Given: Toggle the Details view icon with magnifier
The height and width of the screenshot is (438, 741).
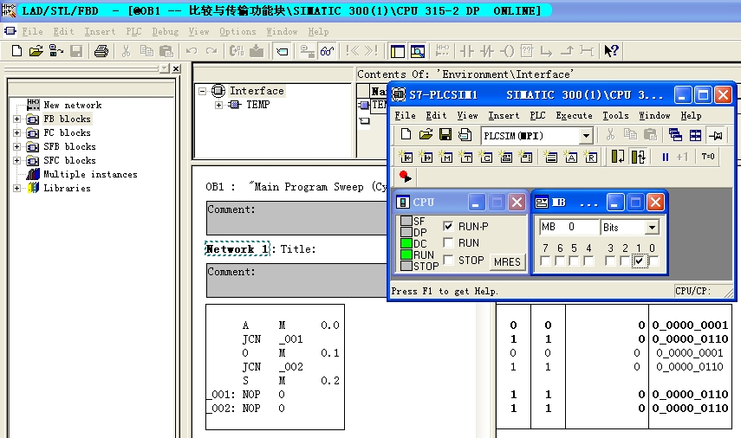Looking at the screenshot, I should [x=418, y=51].
